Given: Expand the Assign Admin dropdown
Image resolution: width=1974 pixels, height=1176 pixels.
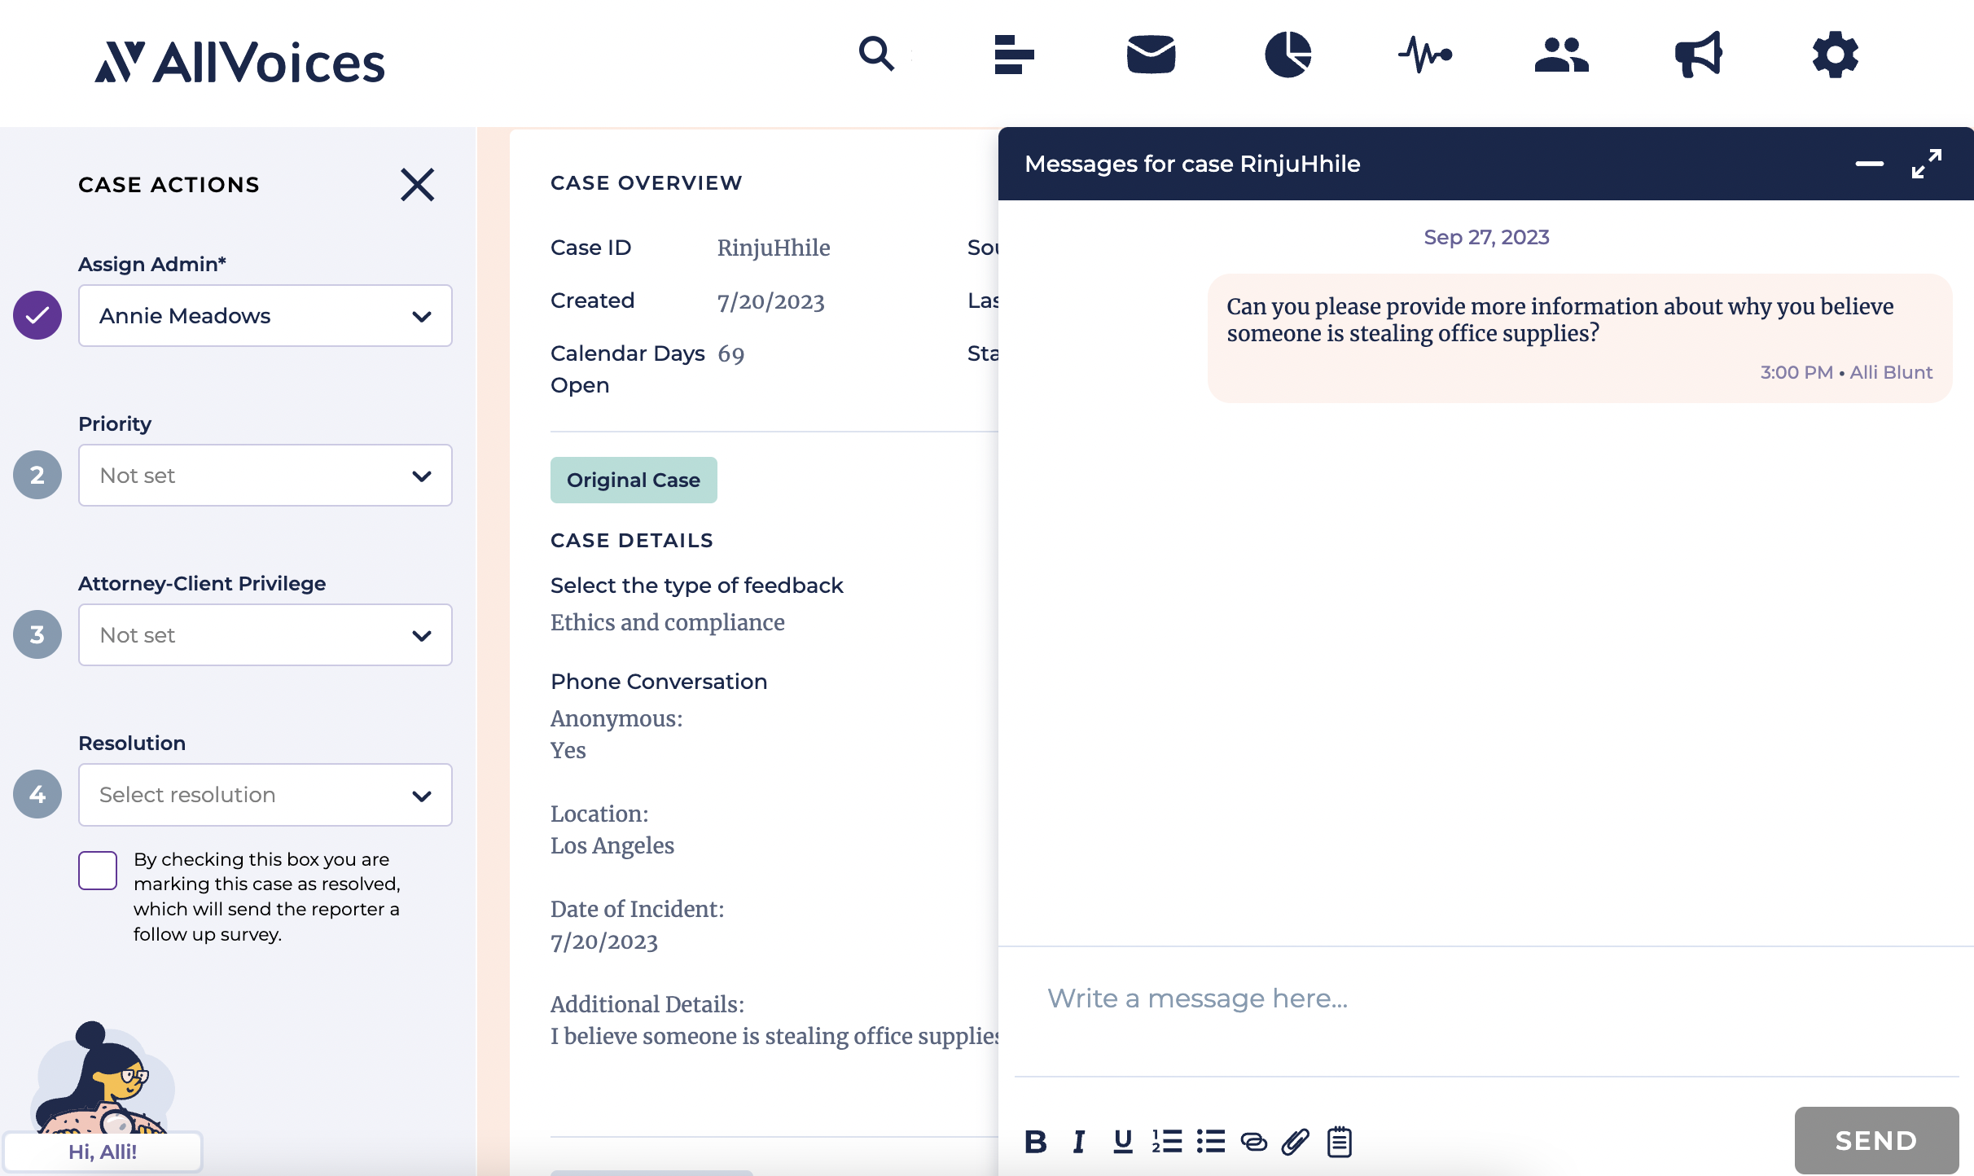Looking at the screenshot, I should (x=265, y=316).
